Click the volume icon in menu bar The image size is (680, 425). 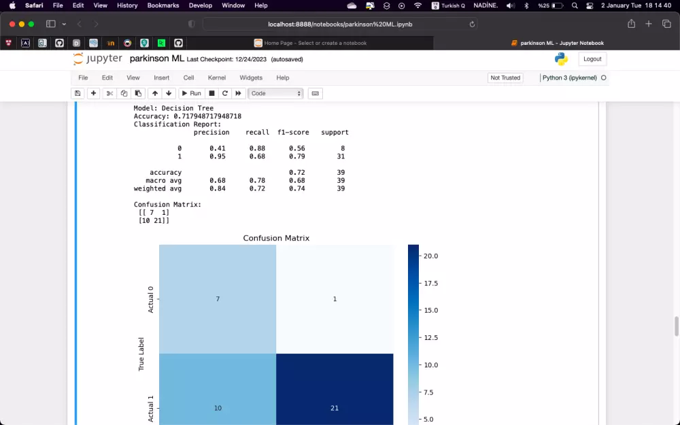tap(511, 5)
